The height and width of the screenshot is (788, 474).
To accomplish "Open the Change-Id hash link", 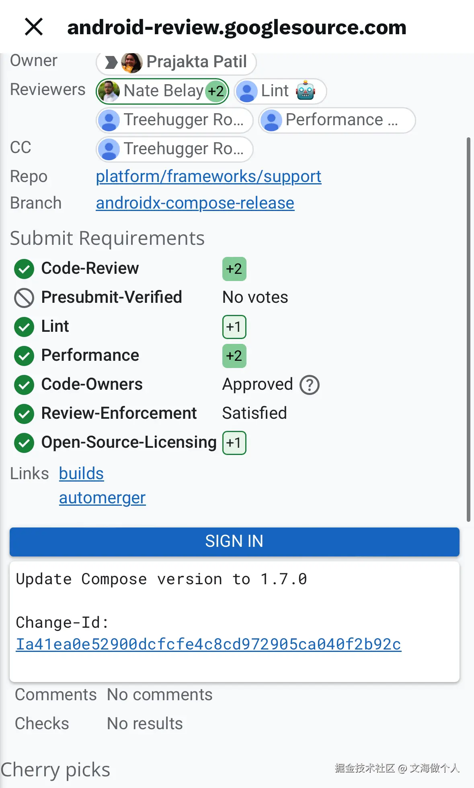I will coord(208,644).
